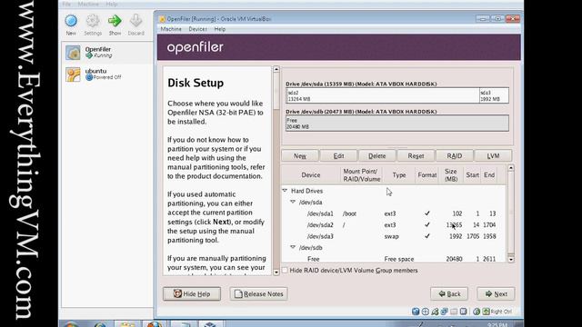Click the help pane scrollbar thumb

276,91
